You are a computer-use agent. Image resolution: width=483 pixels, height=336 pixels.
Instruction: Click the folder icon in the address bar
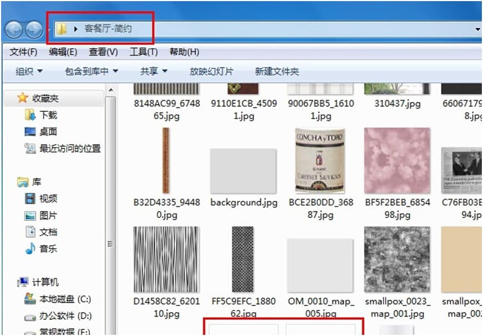[x=61, y=29]
